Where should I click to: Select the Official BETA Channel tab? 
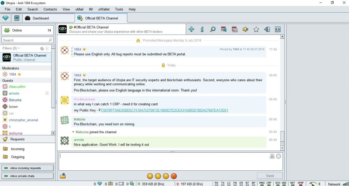click(x=101, y=18)
